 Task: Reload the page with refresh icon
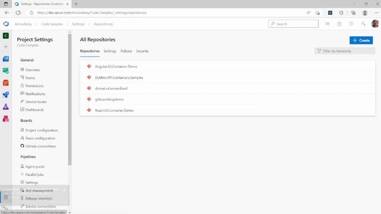(18, 12)
